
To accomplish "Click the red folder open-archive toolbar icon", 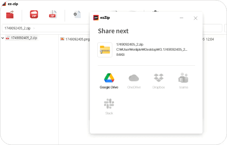I will tap(10, 15).
